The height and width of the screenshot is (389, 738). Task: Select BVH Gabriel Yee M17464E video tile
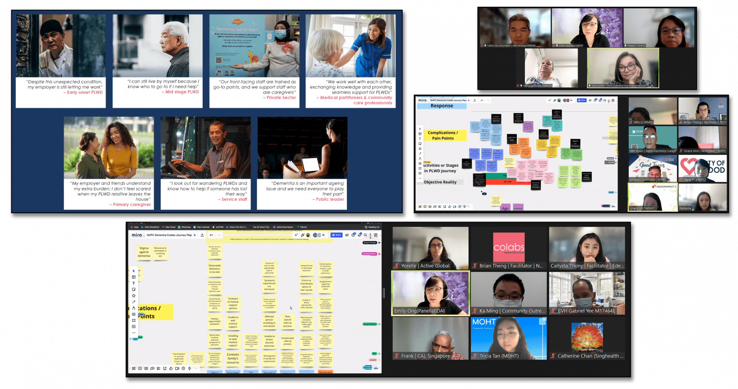tap(586, 293)
